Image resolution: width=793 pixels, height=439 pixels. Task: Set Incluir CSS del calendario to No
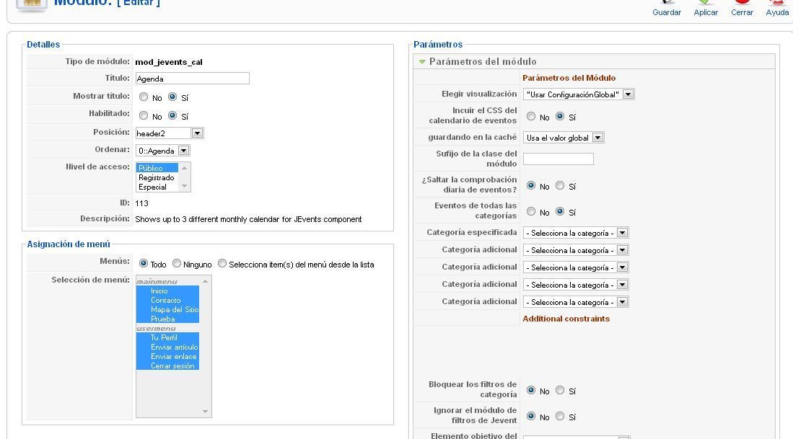click(x=531, y=116)
